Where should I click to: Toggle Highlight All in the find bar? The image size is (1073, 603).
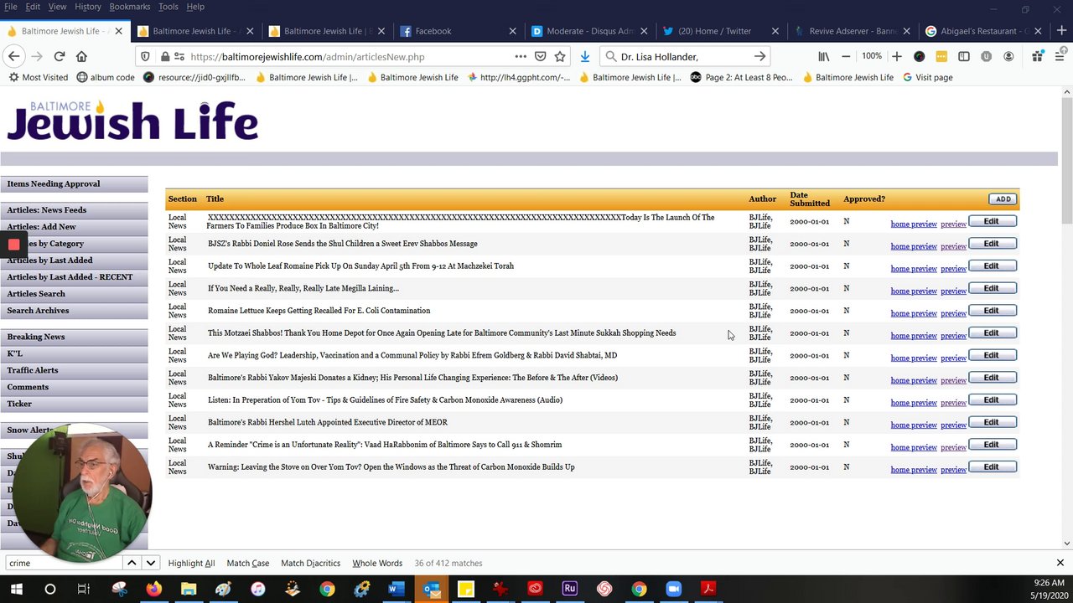point(191,563)
